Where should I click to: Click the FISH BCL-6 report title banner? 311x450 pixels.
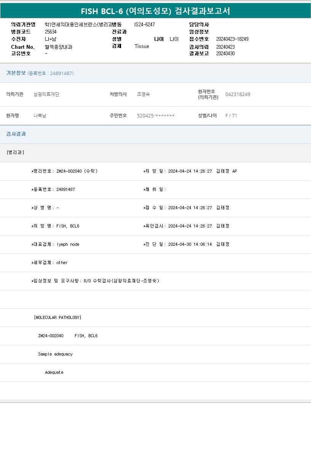(x=155, y=11)
